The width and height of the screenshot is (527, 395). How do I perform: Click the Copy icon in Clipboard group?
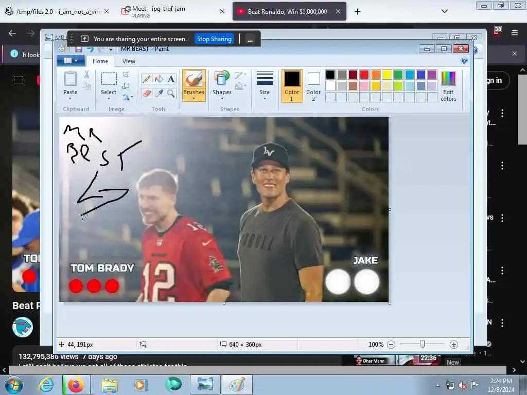click(x=86, y=86)
